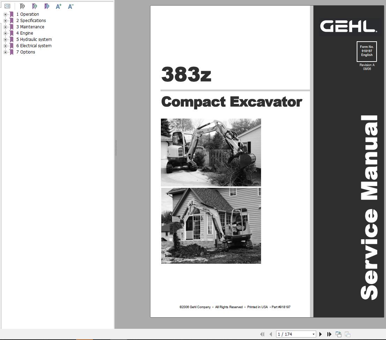Click the bottom excavator photo on the cover
Viewport: 386px width, 340px height.
[x=211, y=226]
